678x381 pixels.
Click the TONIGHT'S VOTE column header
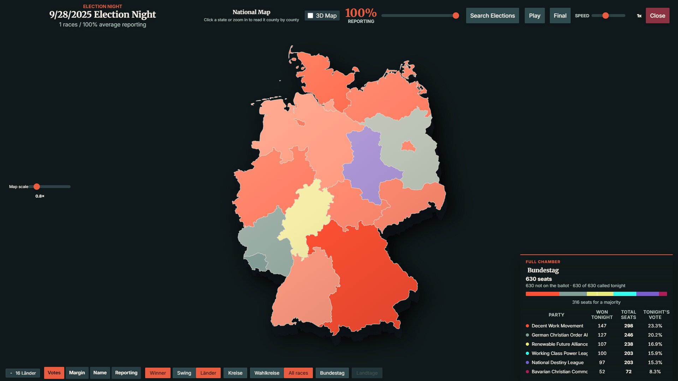click(656, 315)
